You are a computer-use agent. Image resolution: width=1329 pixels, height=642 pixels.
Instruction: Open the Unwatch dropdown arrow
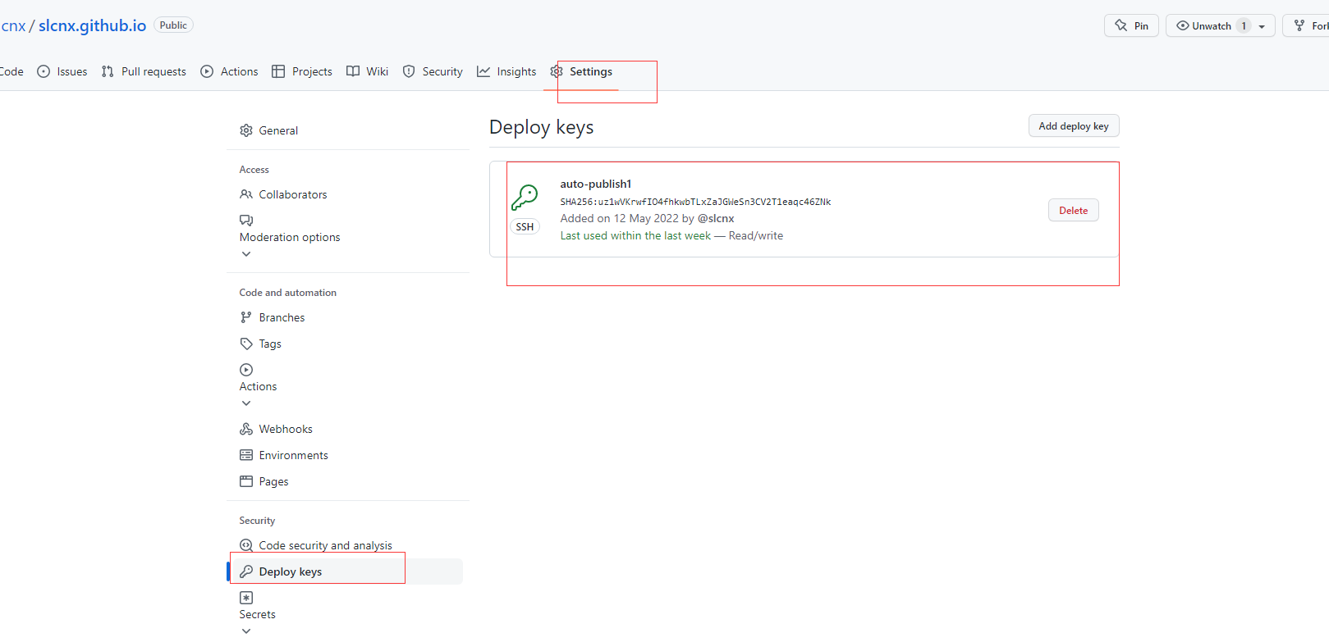[1262, 26]
